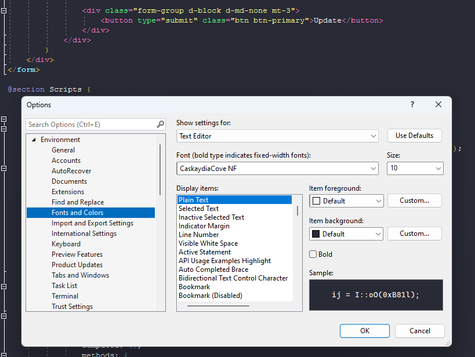Click the magnifier icon in Search Options
Viewport: 475px width, 357px height.
pos(159,124)
